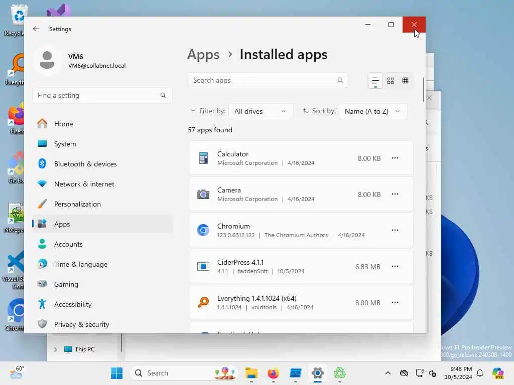514x385 pixels.
Task: Open the Windows Start menu
Action: click(116, 373)
